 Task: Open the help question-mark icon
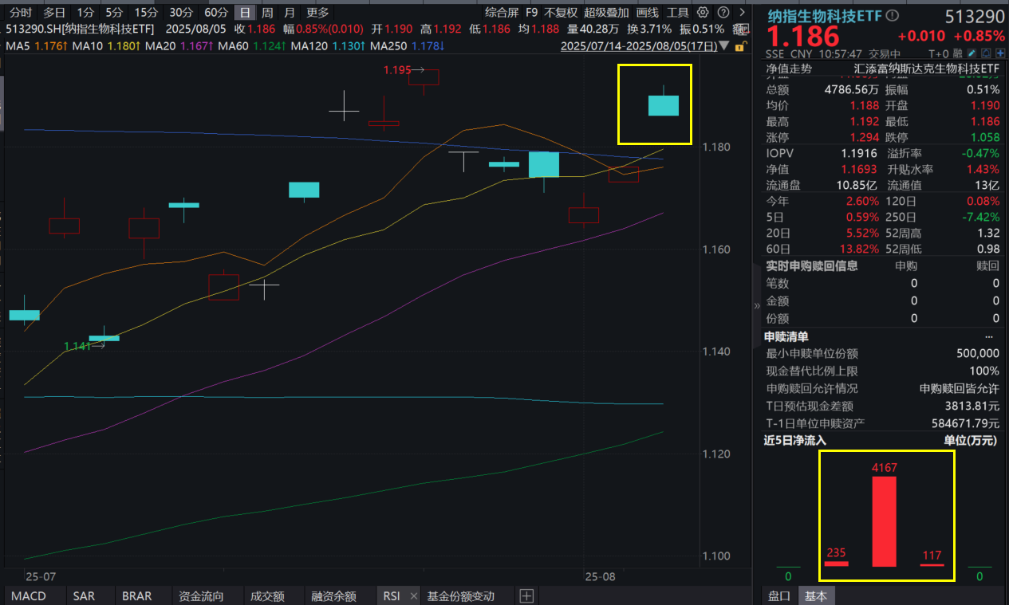723,11
